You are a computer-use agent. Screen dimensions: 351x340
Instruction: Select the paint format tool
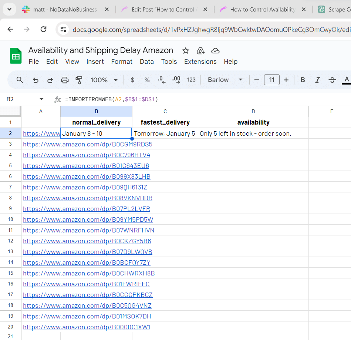79,80
